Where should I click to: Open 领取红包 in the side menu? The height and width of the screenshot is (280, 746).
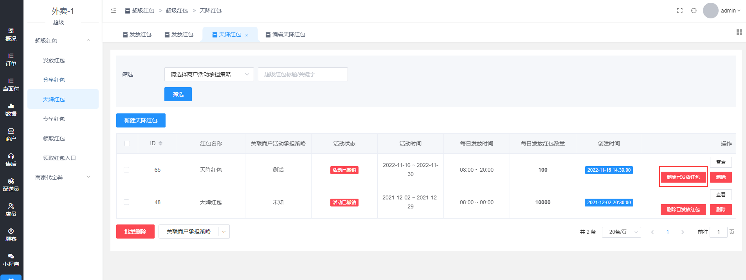[x=54, y=138]
